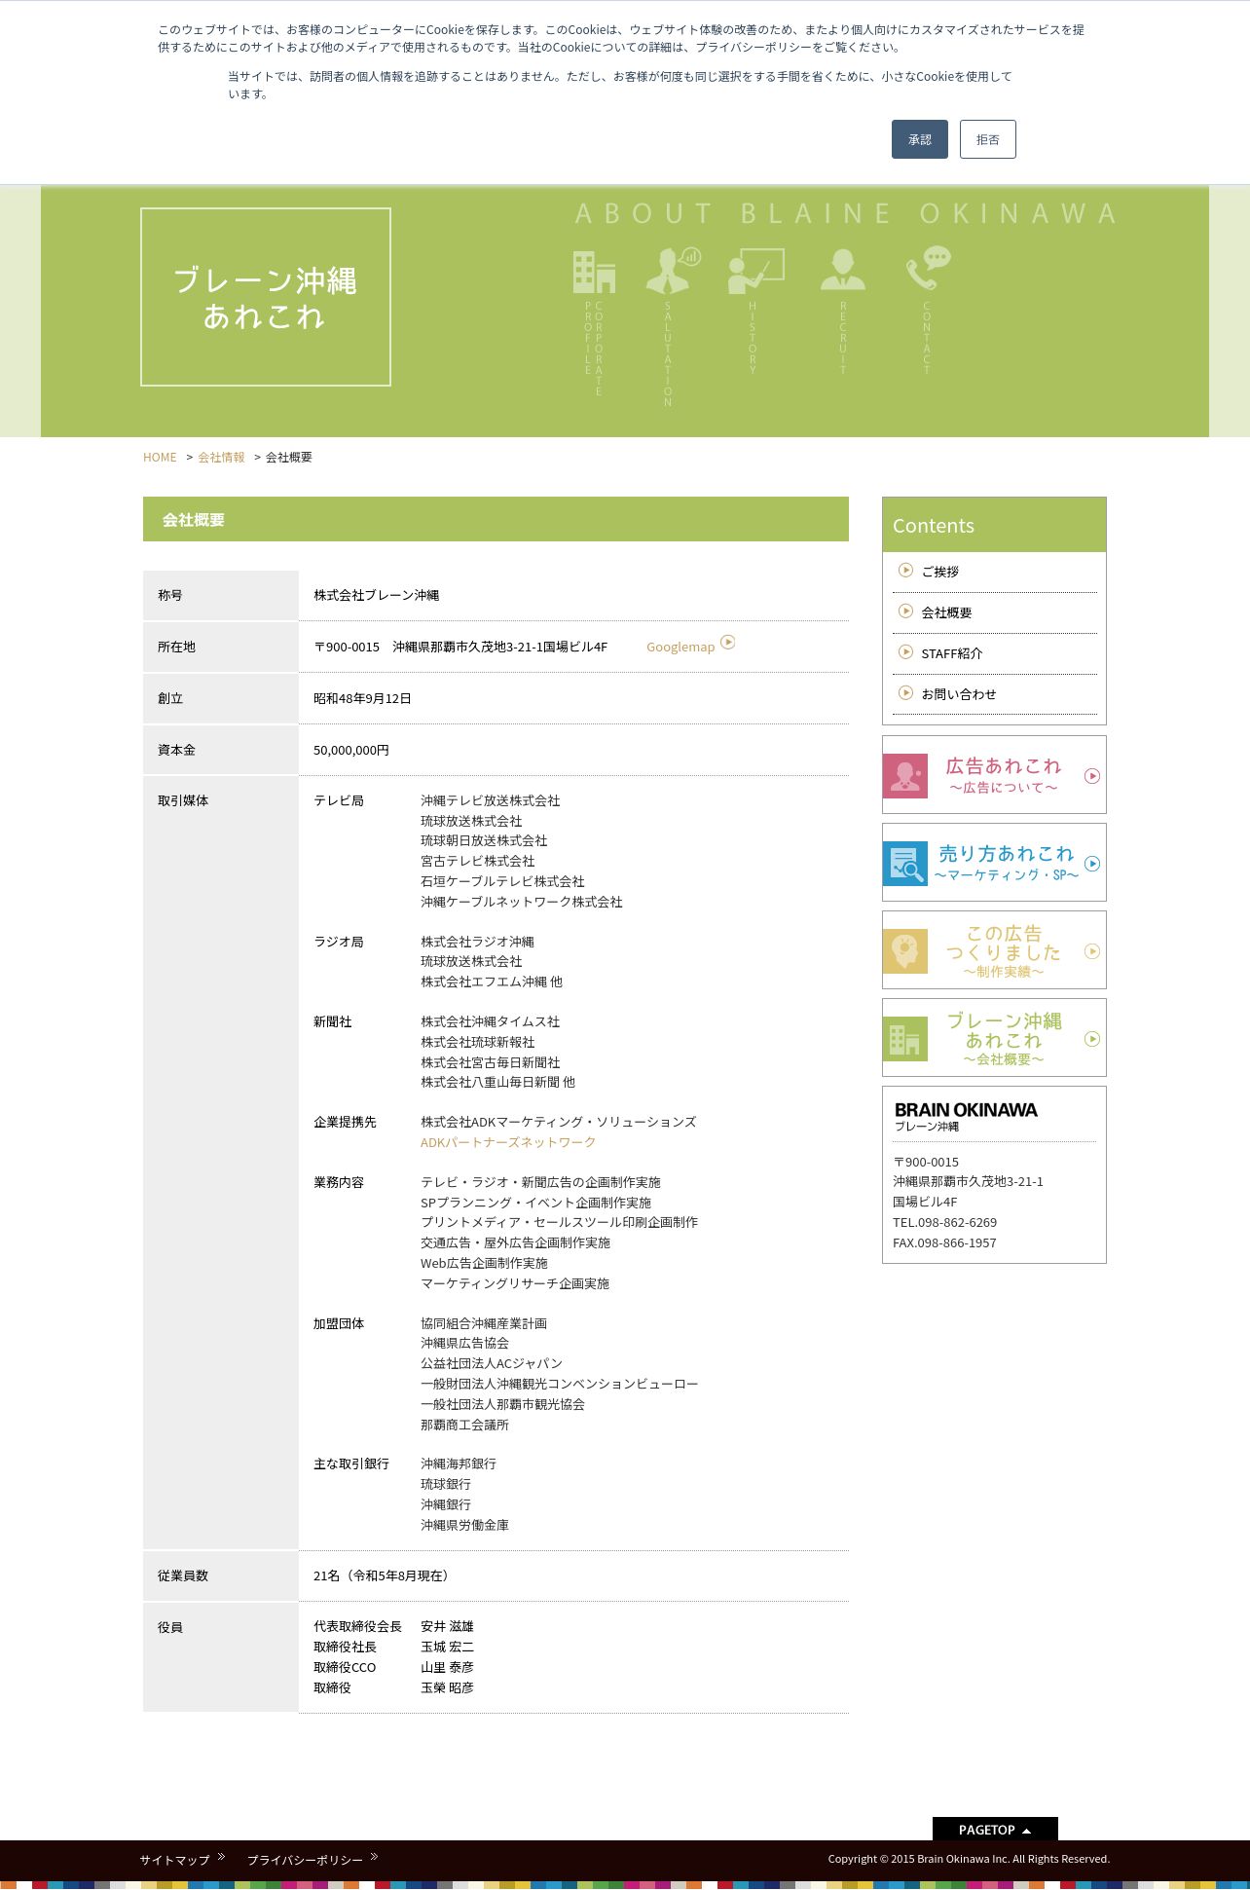Click the pink 広告あれこれ banner icon
1250x1890 pixels.
point(905,776)
